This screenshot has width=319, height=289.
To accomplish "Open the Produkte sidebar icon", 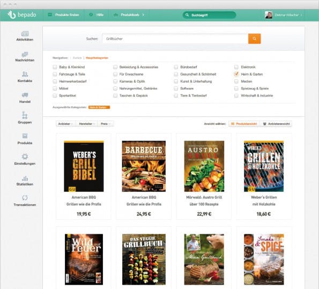I will [x=25, y=136].
